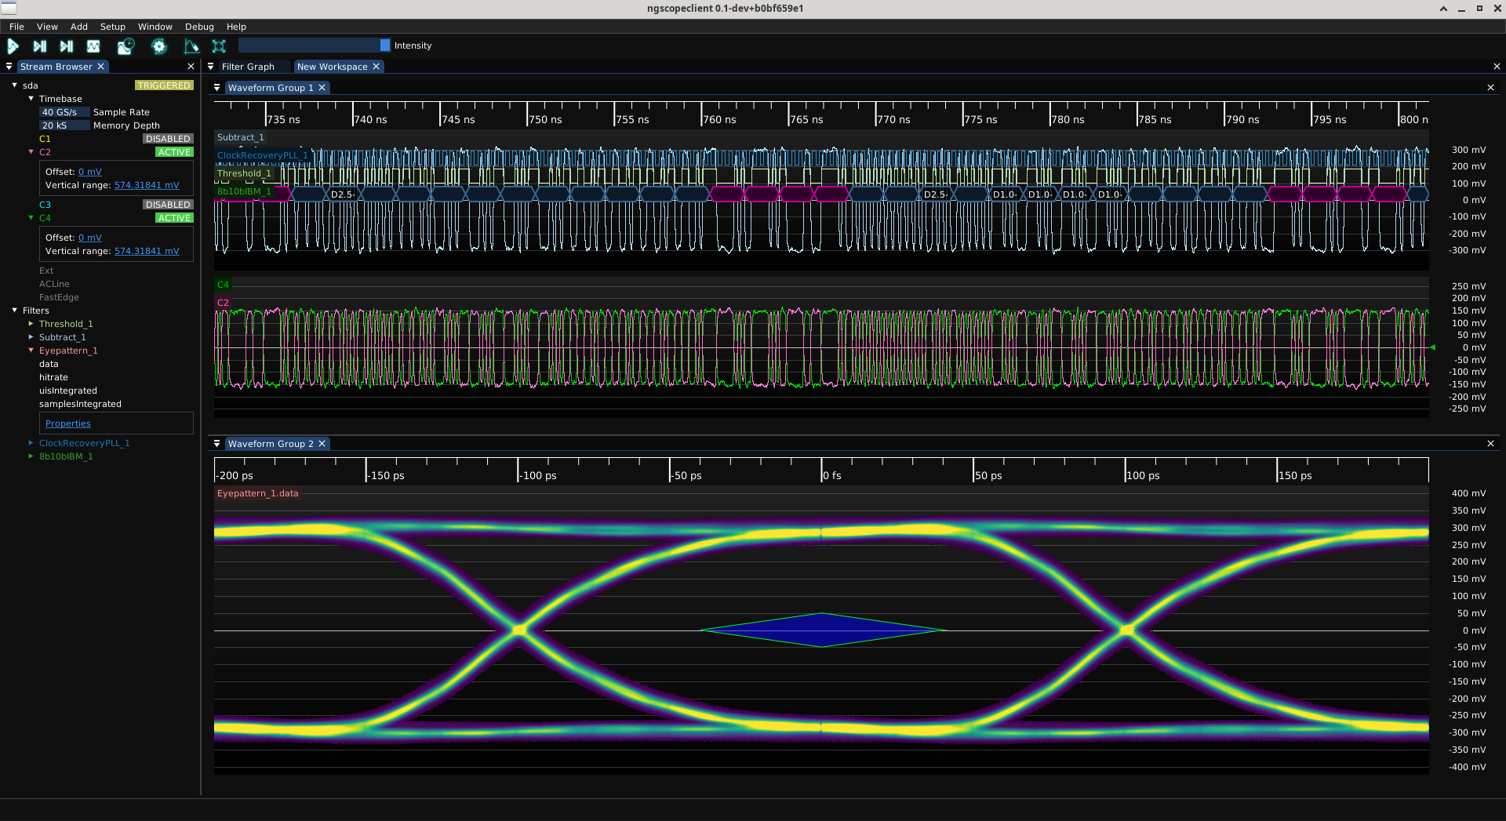Open the Debug menu
Image resolution: width=1506 pixels, height=821 pixels.
199,27
